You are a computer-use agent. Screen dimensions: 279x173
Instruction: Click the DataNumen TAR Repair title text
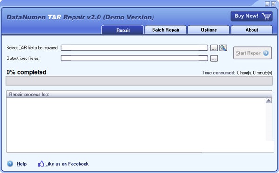[x=80, y=17]
